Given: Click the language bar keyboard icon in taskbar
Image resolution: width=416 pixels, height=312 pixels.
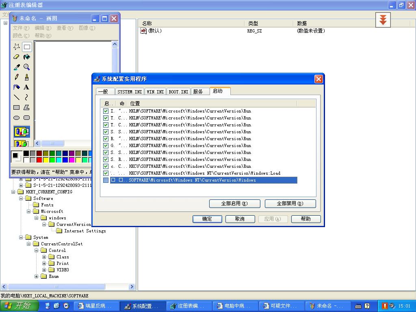Looking at the screenshot, I should [358, 306].
